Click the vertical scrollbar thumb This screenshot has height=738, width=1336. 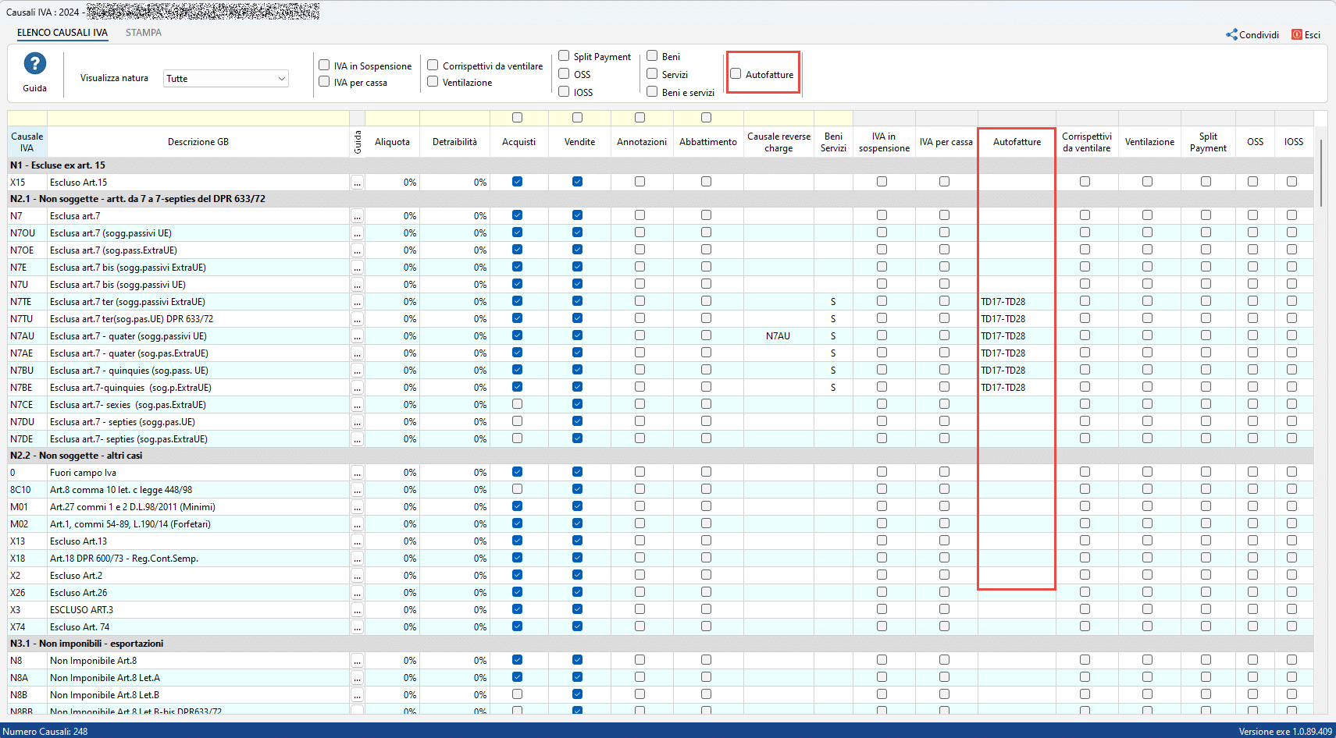click(1320, 172)
